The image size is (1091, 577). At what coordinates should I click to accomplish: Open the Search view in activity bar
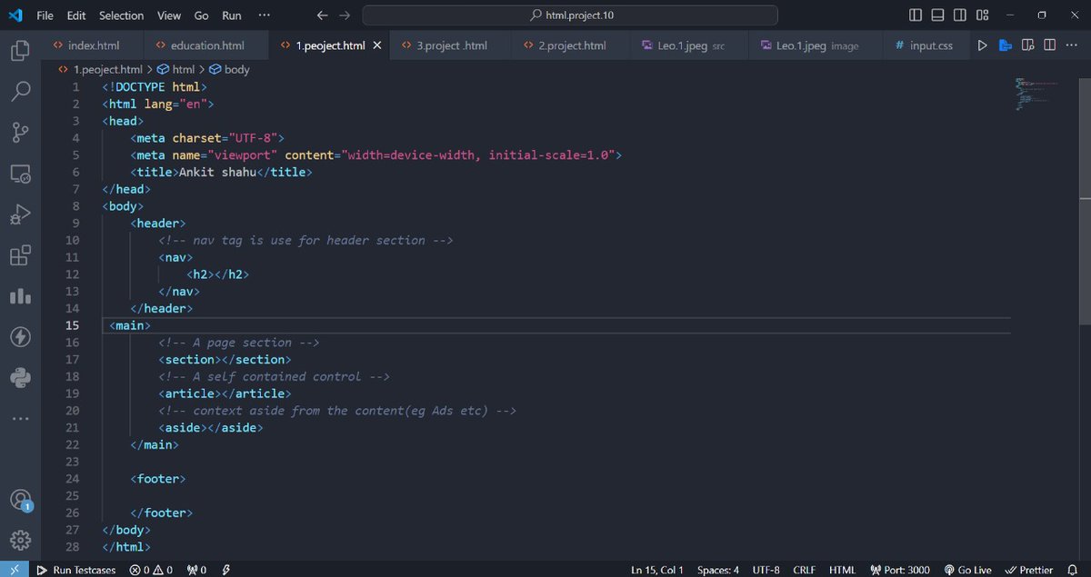20,91
